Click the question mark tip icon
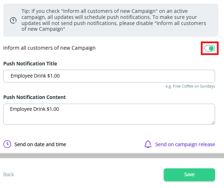224x188 pixels. click(x=13, y=20)
